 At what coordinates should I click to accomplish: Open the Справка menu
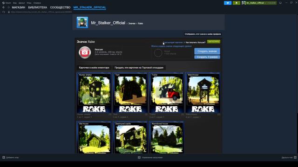(37, 3)
